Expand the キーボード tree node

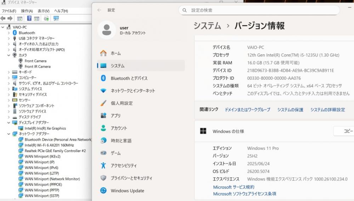[x=8, y=72]
